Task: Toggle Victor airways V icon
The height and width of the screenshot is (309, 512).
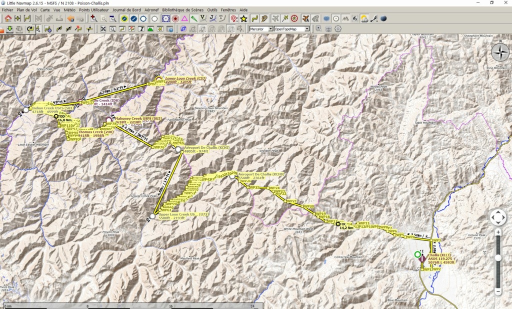Action: point(203,19)
